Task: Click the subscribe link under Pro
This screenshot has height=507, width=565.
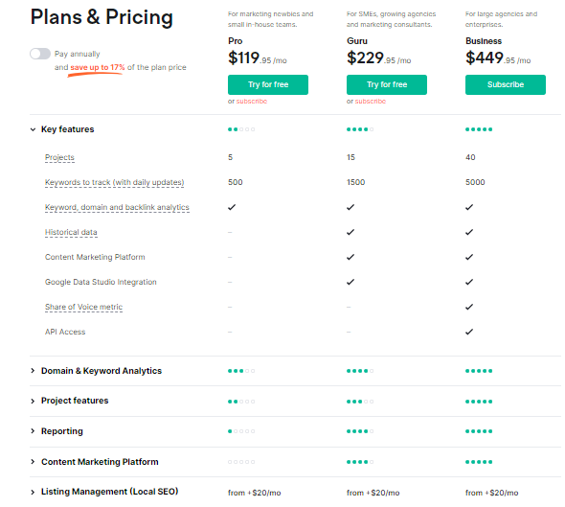Action: tap(252, 102)
